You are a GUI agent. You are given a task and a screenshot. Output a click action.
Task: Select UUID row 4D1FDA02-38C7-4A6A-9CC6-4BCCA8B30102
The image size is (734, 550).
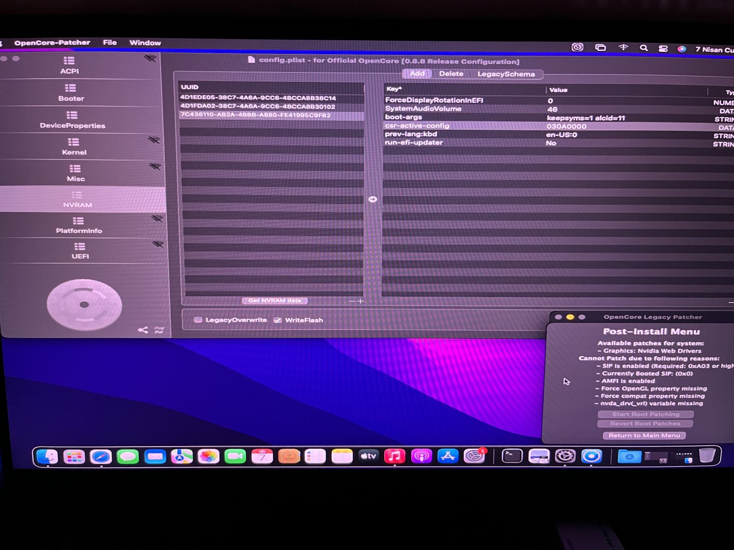[x=271, y=106]
